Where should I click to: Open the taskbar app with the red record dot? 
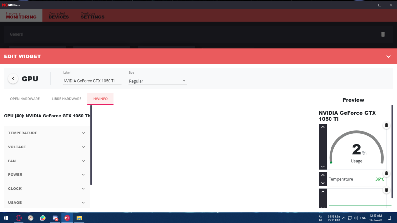(55, 218)
